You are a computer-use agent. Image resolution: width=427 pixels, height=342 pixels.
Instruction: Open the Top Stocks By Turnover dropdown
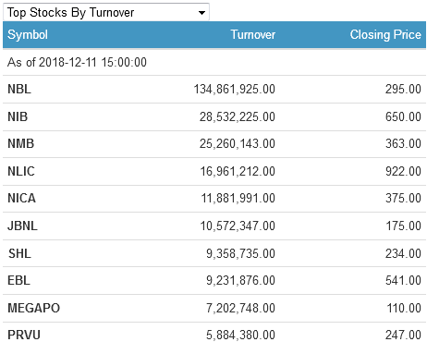106,12
